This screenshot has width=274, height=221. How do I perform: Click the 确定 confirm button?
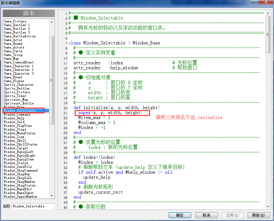(x=180, y=215)
